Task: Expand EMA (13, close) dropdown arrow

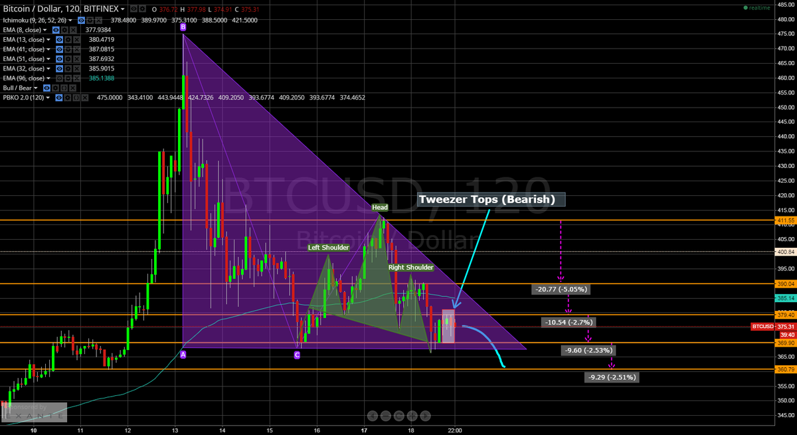Action: [x=48, y=40]
